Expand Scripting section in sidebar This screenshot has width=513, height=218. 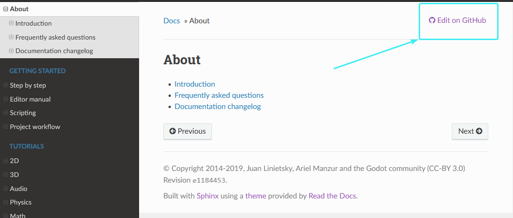[6, 113]
